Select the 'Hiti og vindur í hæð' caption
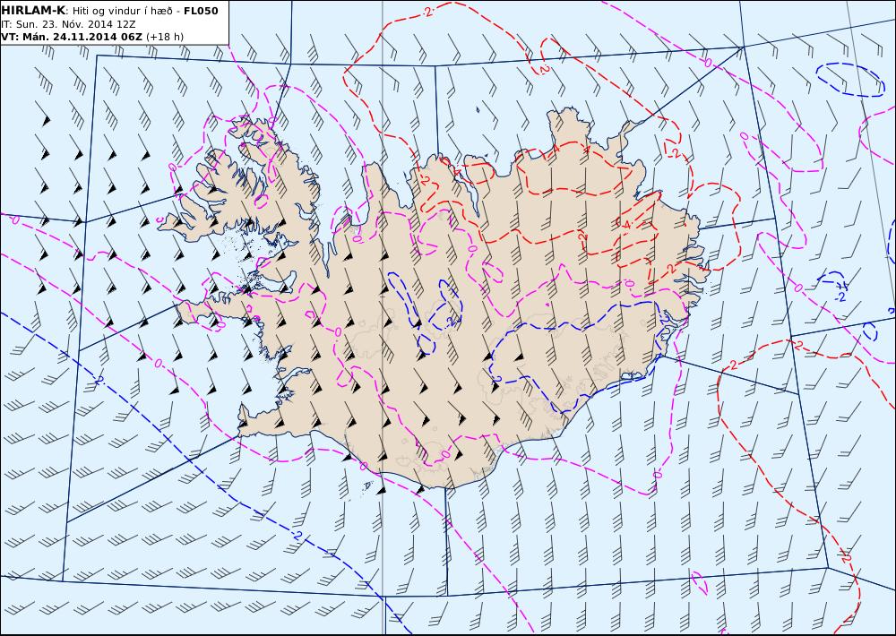Screen dimensions: 896x636 click(123, 11)
